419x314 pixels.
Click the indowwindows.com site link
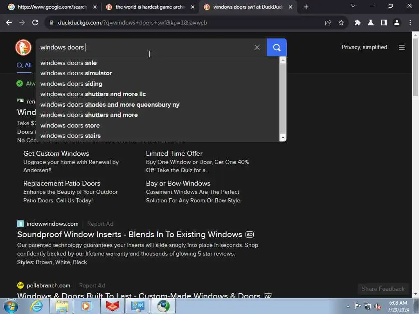click(52, 224)
